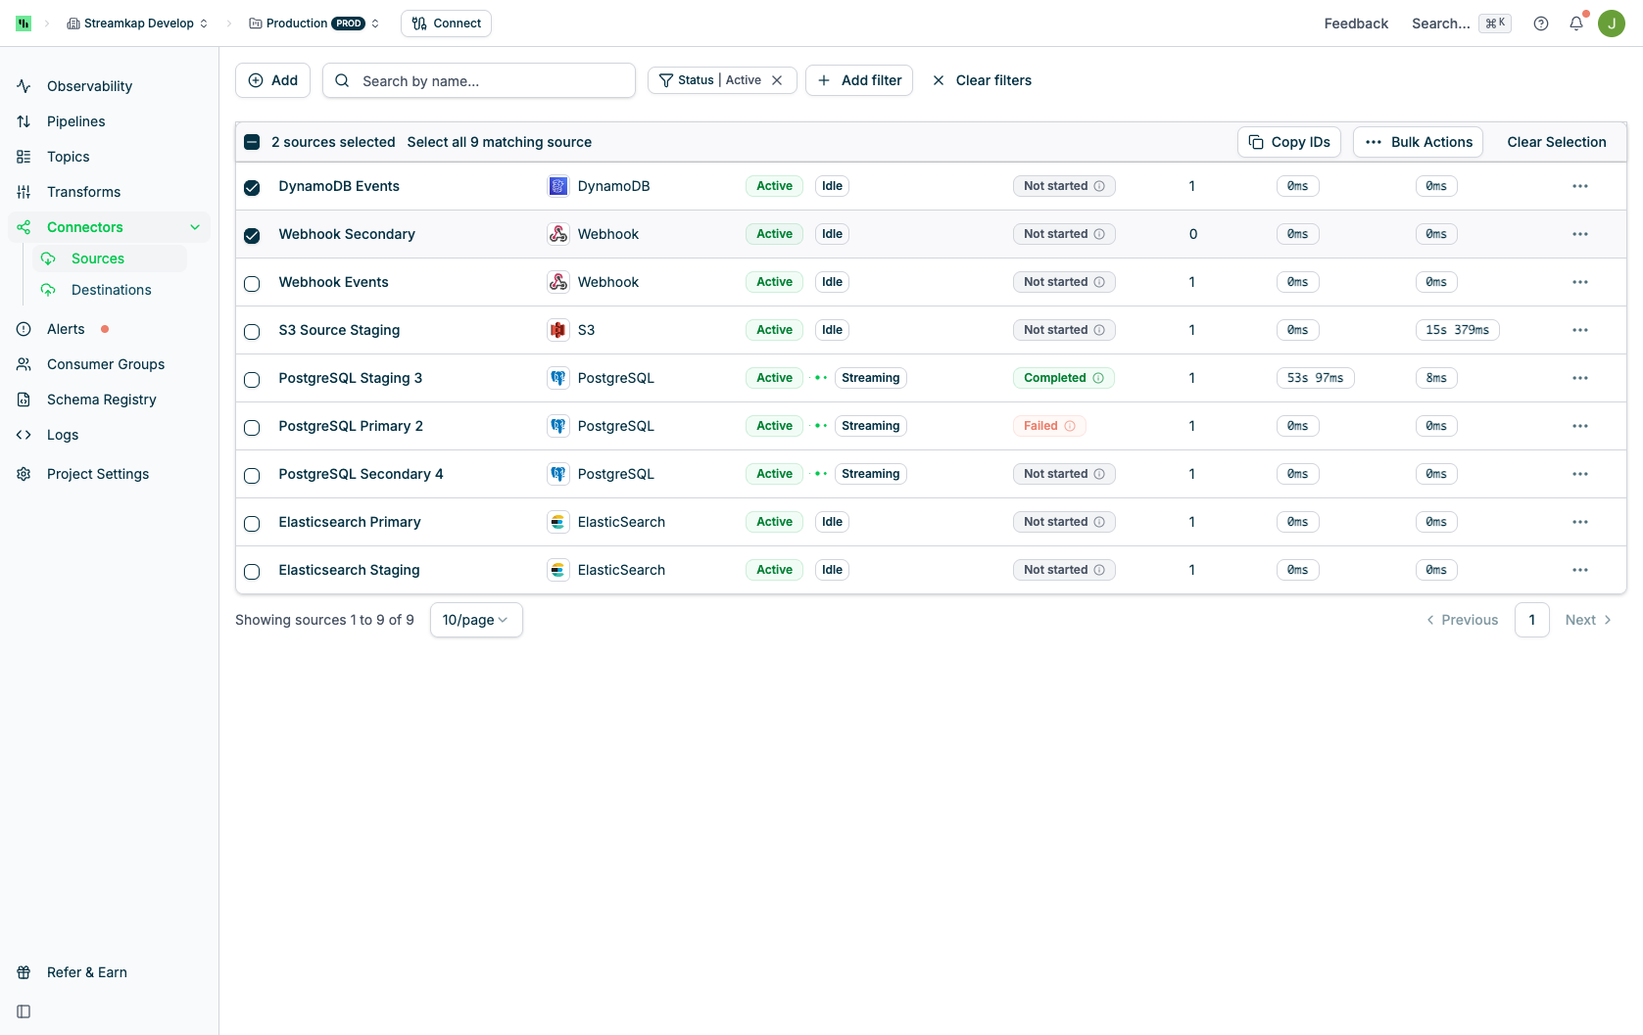
Task: Click ElasticSearch icon in Elasticsearch Primary row
Action: (558, 522)
